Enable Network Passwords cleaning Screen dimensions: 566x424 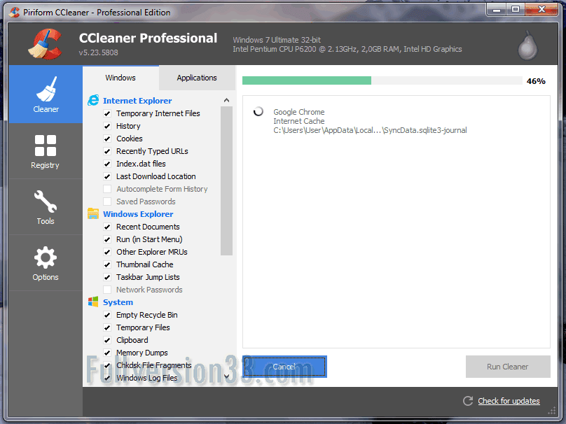(x=107, y=290)
